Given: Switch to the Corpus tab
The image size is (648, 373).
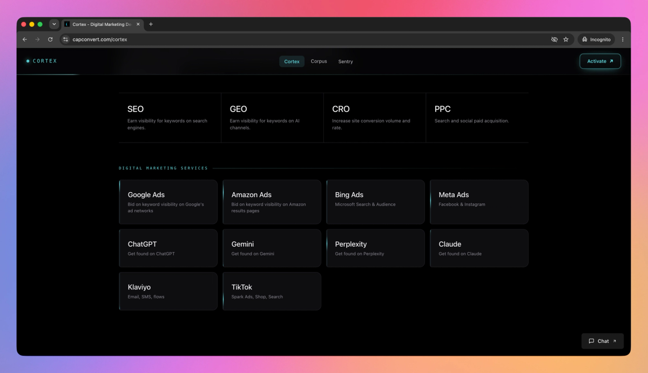Looking at the screenshot, I should click(319, 62).
